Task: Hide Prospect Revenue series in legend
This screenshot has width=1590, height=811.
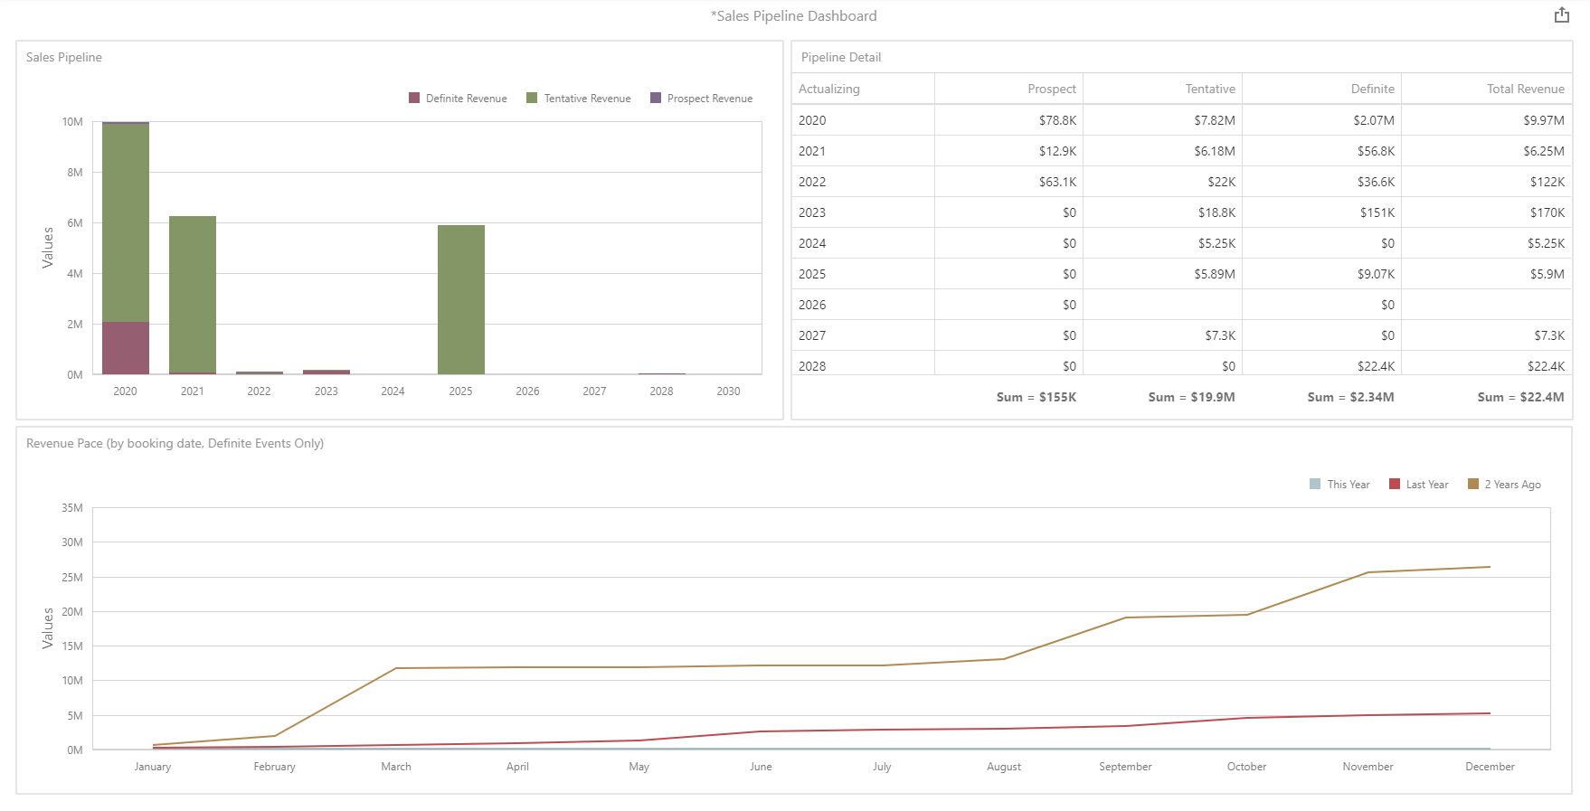Action: [701, 99]
